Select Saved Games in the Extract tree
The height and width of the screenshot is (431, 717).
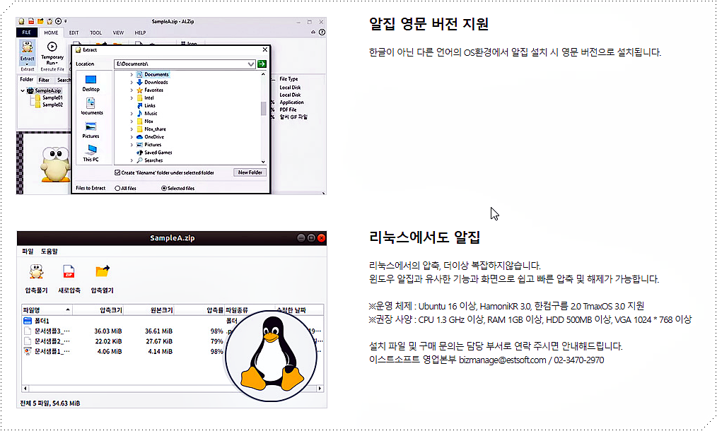(154, 152)
